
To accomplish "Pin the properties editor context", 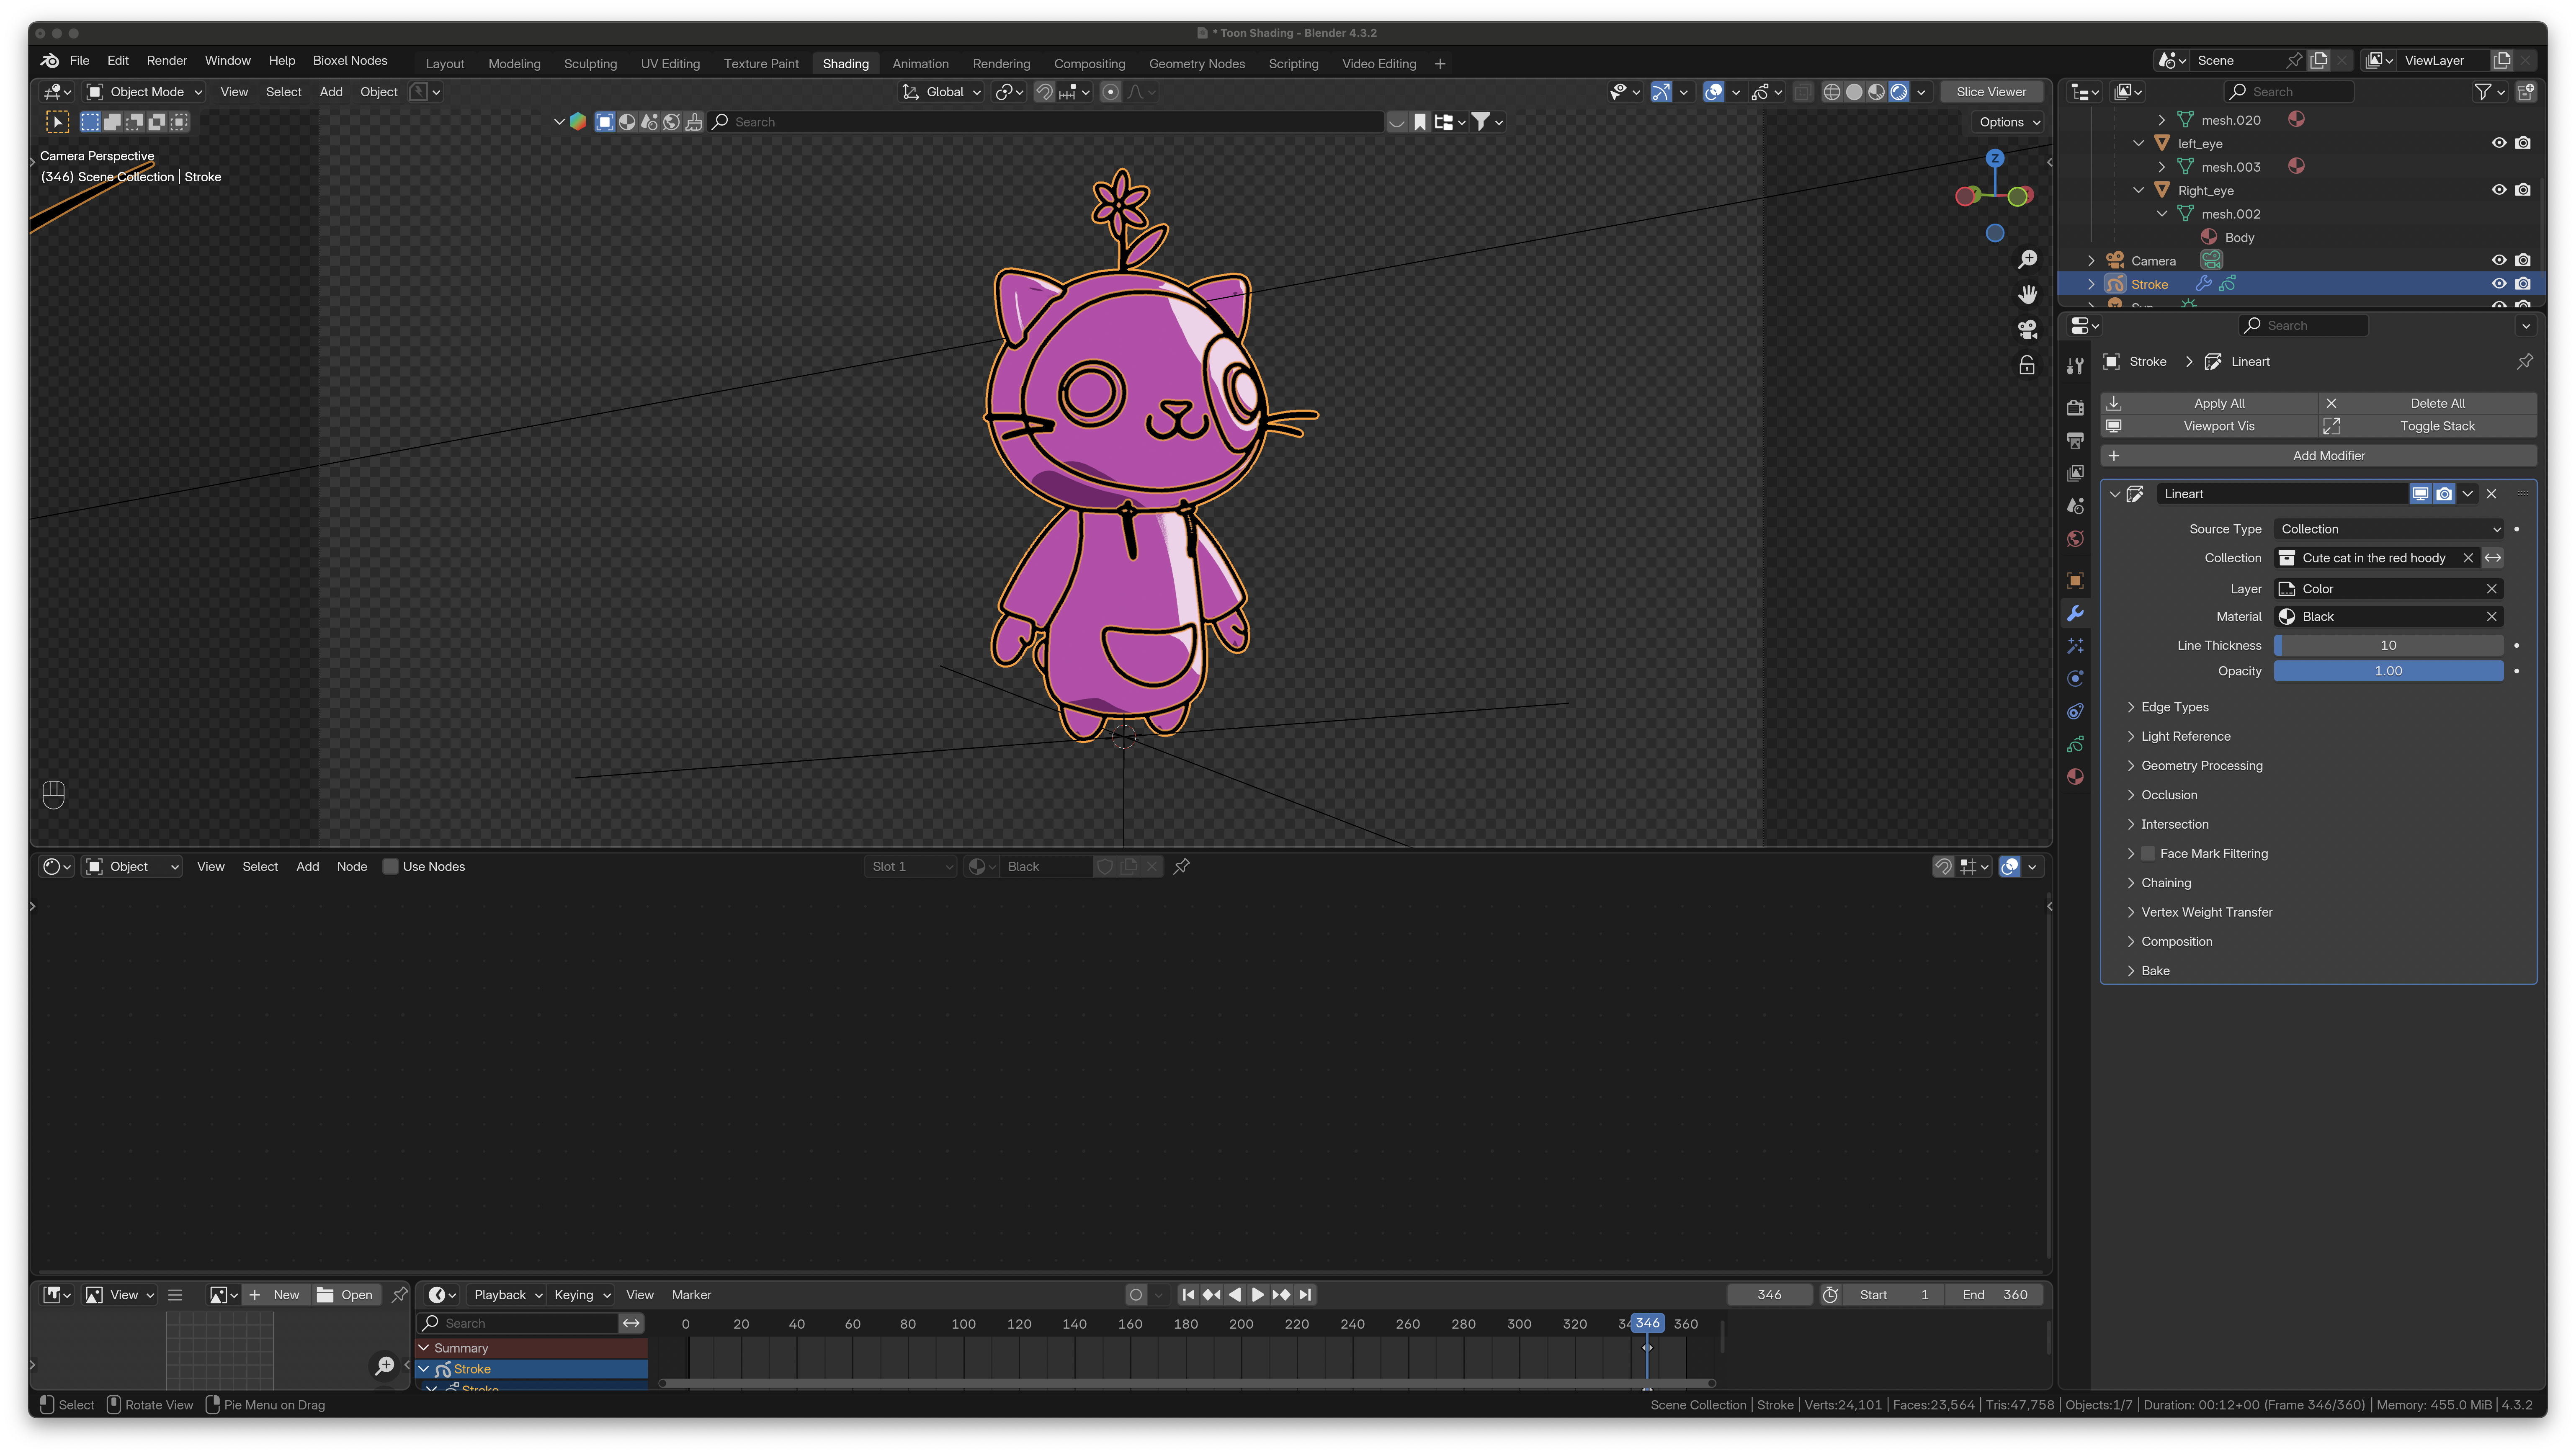I will tap(2524, 362).
